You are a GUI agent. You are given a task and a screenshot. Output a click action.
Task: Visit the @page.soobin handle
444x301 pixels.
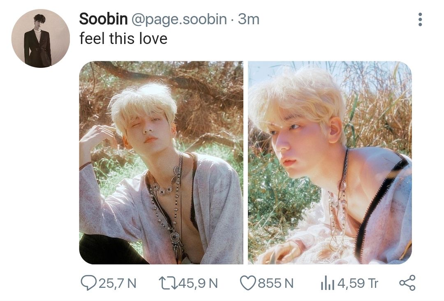pyautogui.click(x=179, y=19)
